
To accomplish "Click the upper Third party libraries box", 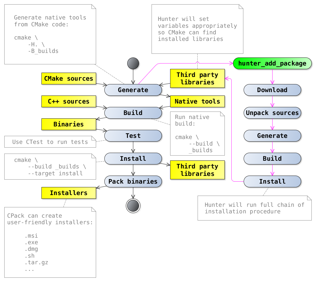I will coord(197,78).
